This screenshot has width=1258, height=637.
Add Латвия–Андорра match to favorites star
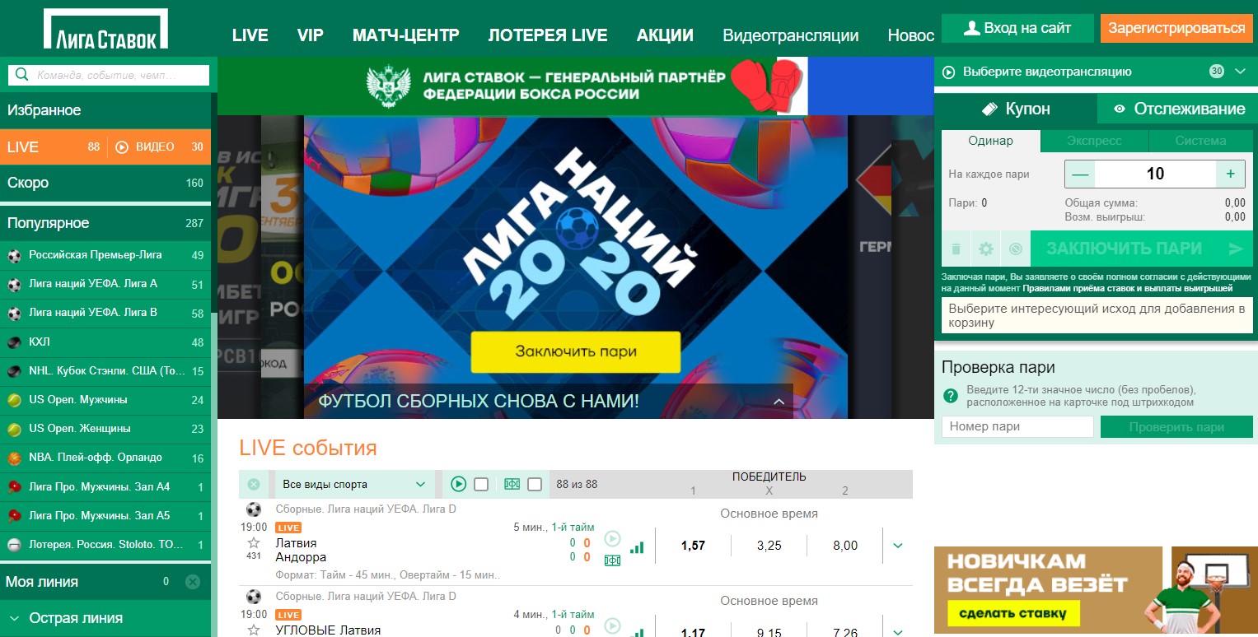254,542
